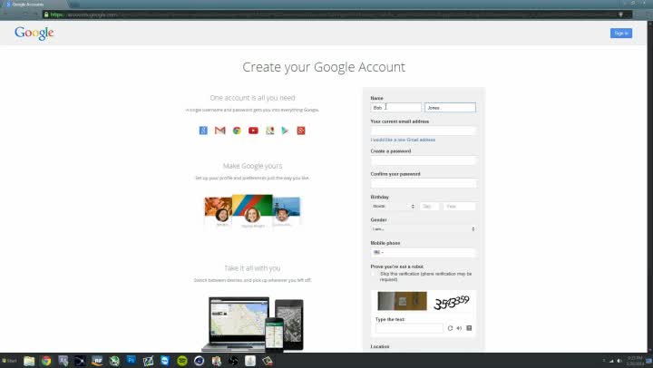Open Cinema 4D from the taskbar
This screenshot has width=653, height=368.
(199, 361)
